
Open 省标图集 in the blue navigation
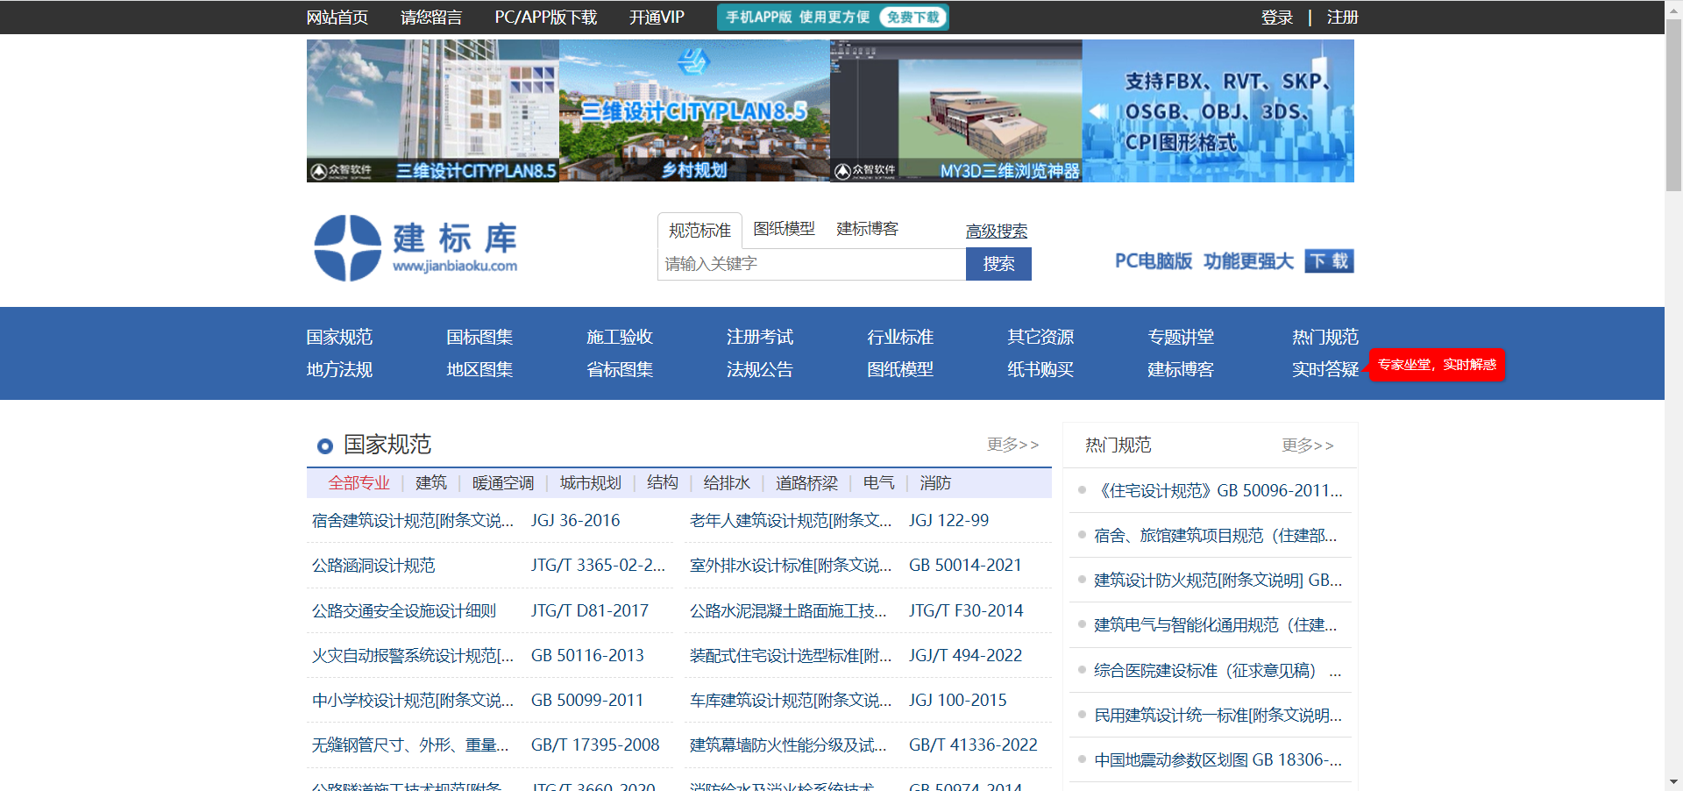point(620,369)
